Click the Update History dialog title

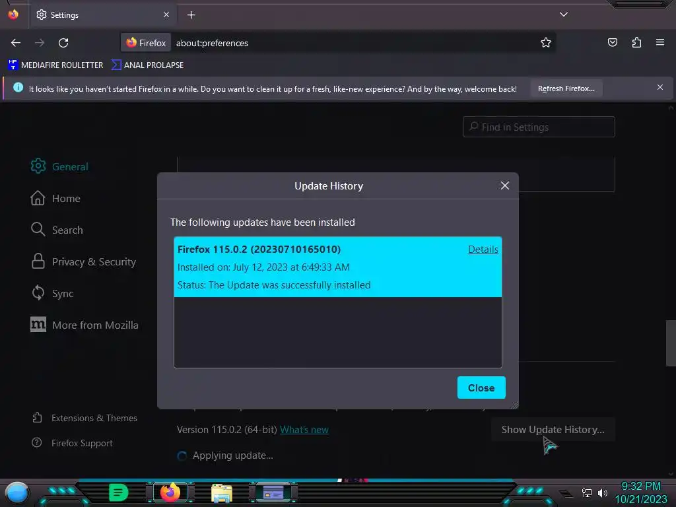click(x=329, y=186)
